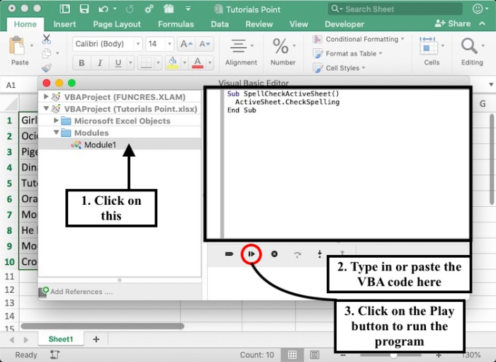The height and width of the screenshot is (362, 496).
Task: Click the Cut scissors icon
Action: [x=47, y=39]
